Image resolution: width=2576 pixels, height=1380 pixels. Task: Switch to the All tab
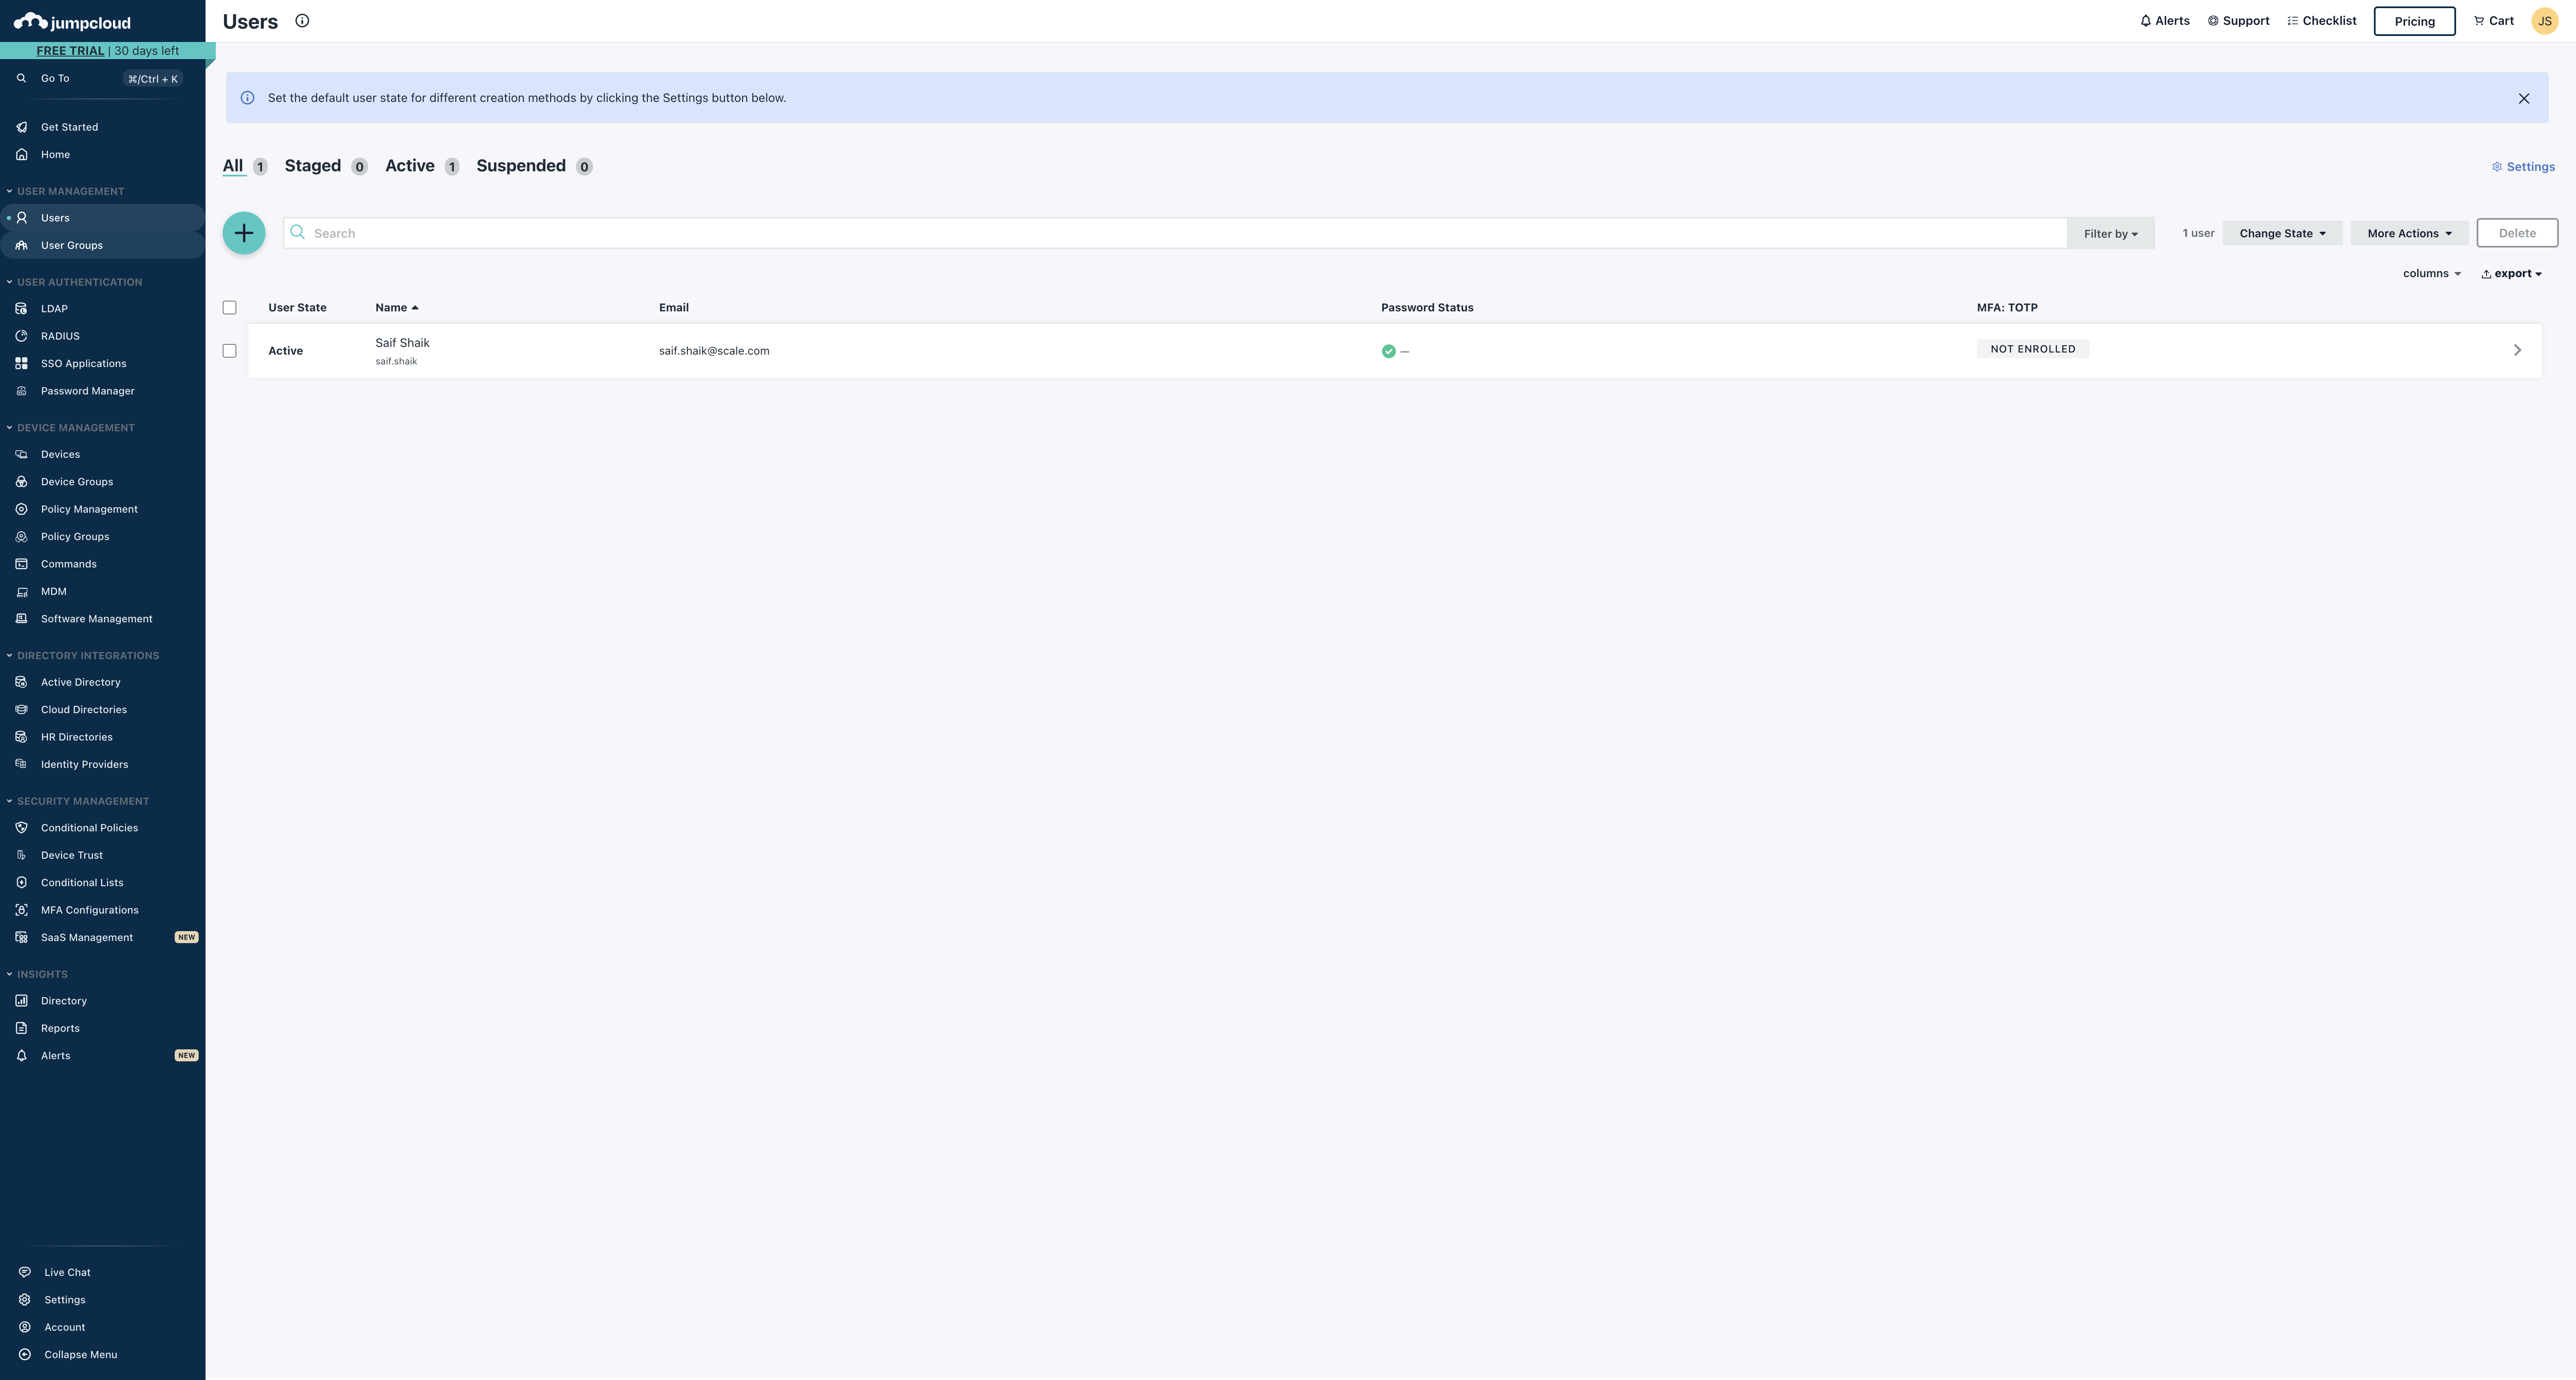click(244, 166)
